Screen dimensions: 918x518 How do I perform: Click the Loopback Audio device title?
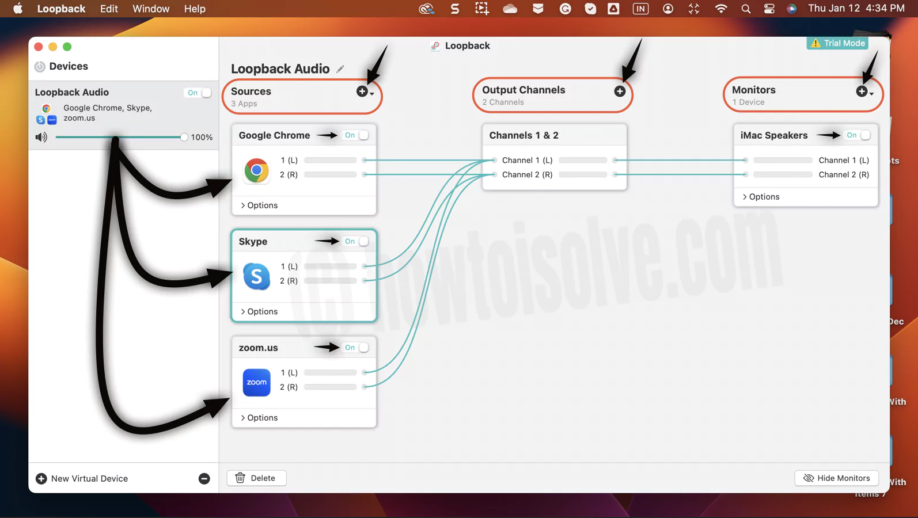click(x=71, y=92)
